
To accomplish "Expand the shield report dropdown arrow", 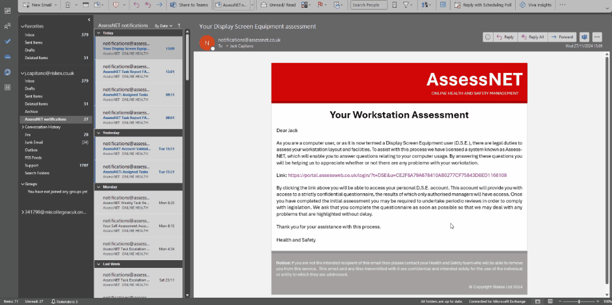I will click(x=124, y=5).
